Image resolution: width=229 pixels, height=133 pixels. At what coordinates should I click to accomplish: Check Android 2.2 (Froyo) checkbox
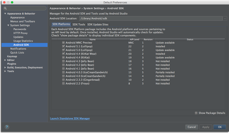tap(63, 84)
